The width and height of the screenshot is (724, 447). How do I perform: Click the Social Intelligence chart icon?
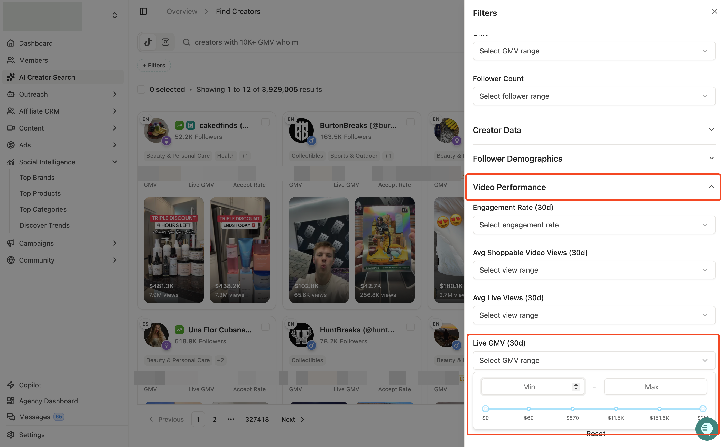[11, 162]
